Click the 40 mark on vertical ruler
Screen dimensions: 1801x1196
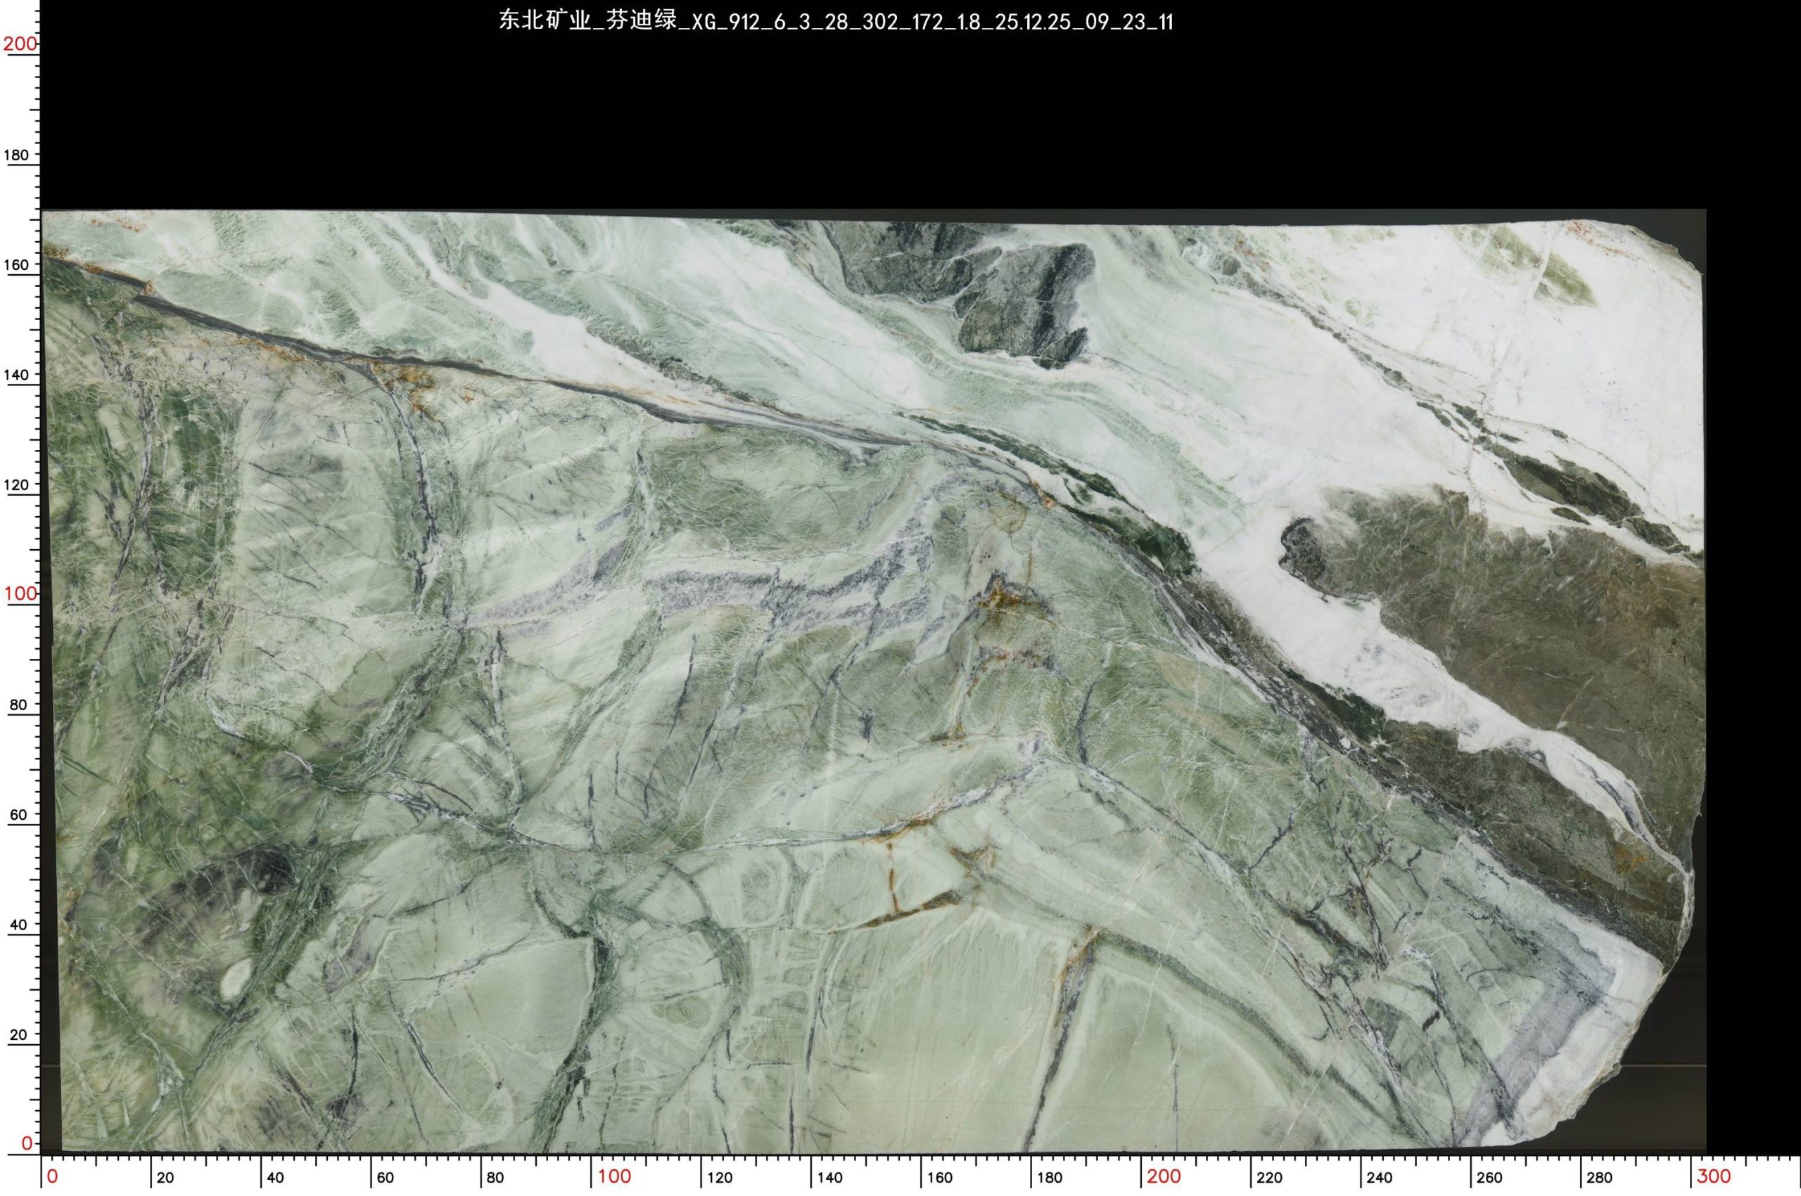[x=17, y=925]
